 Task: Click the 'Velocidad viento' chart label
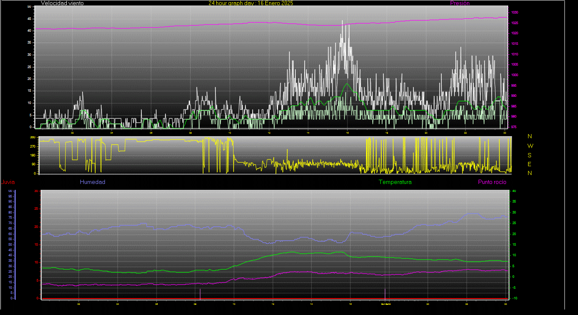tap(62, 3)
